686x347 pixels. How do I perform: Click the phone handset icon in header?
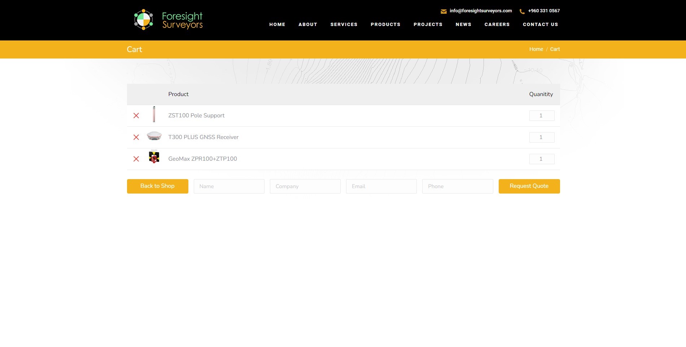pos(522,12)
